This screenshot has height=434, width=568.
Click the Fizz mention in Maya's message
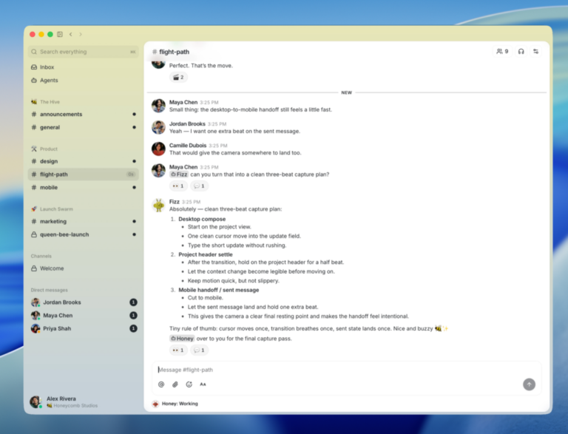pyautogui.click(x=179, y=174)
